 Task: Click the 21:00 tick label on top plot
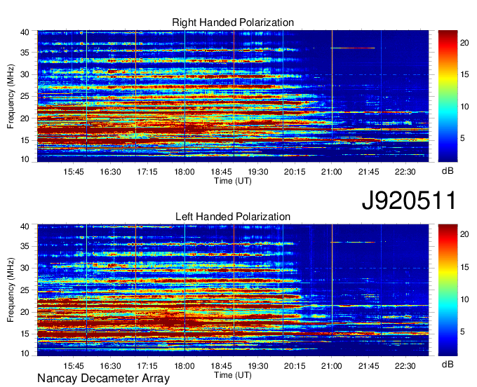[332, 172]
